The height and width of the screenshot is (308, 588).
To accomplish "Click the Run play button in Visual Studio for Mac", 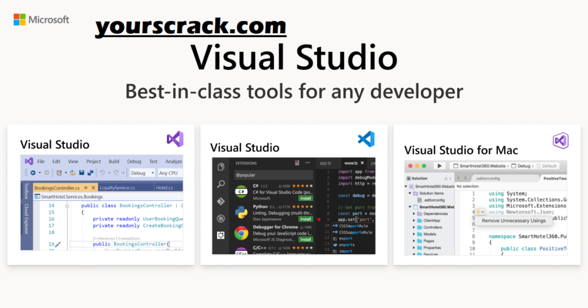I will pyautogui.click(x=439, y=166).
